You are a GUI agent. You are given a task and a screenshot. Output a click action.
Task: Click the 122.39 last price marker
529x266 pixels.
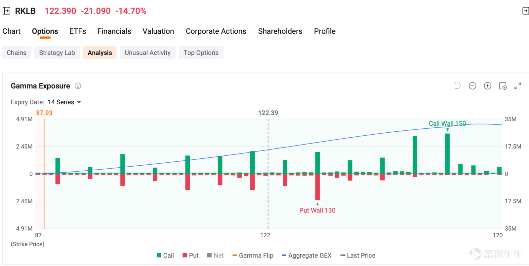click(x=268, y=113)
